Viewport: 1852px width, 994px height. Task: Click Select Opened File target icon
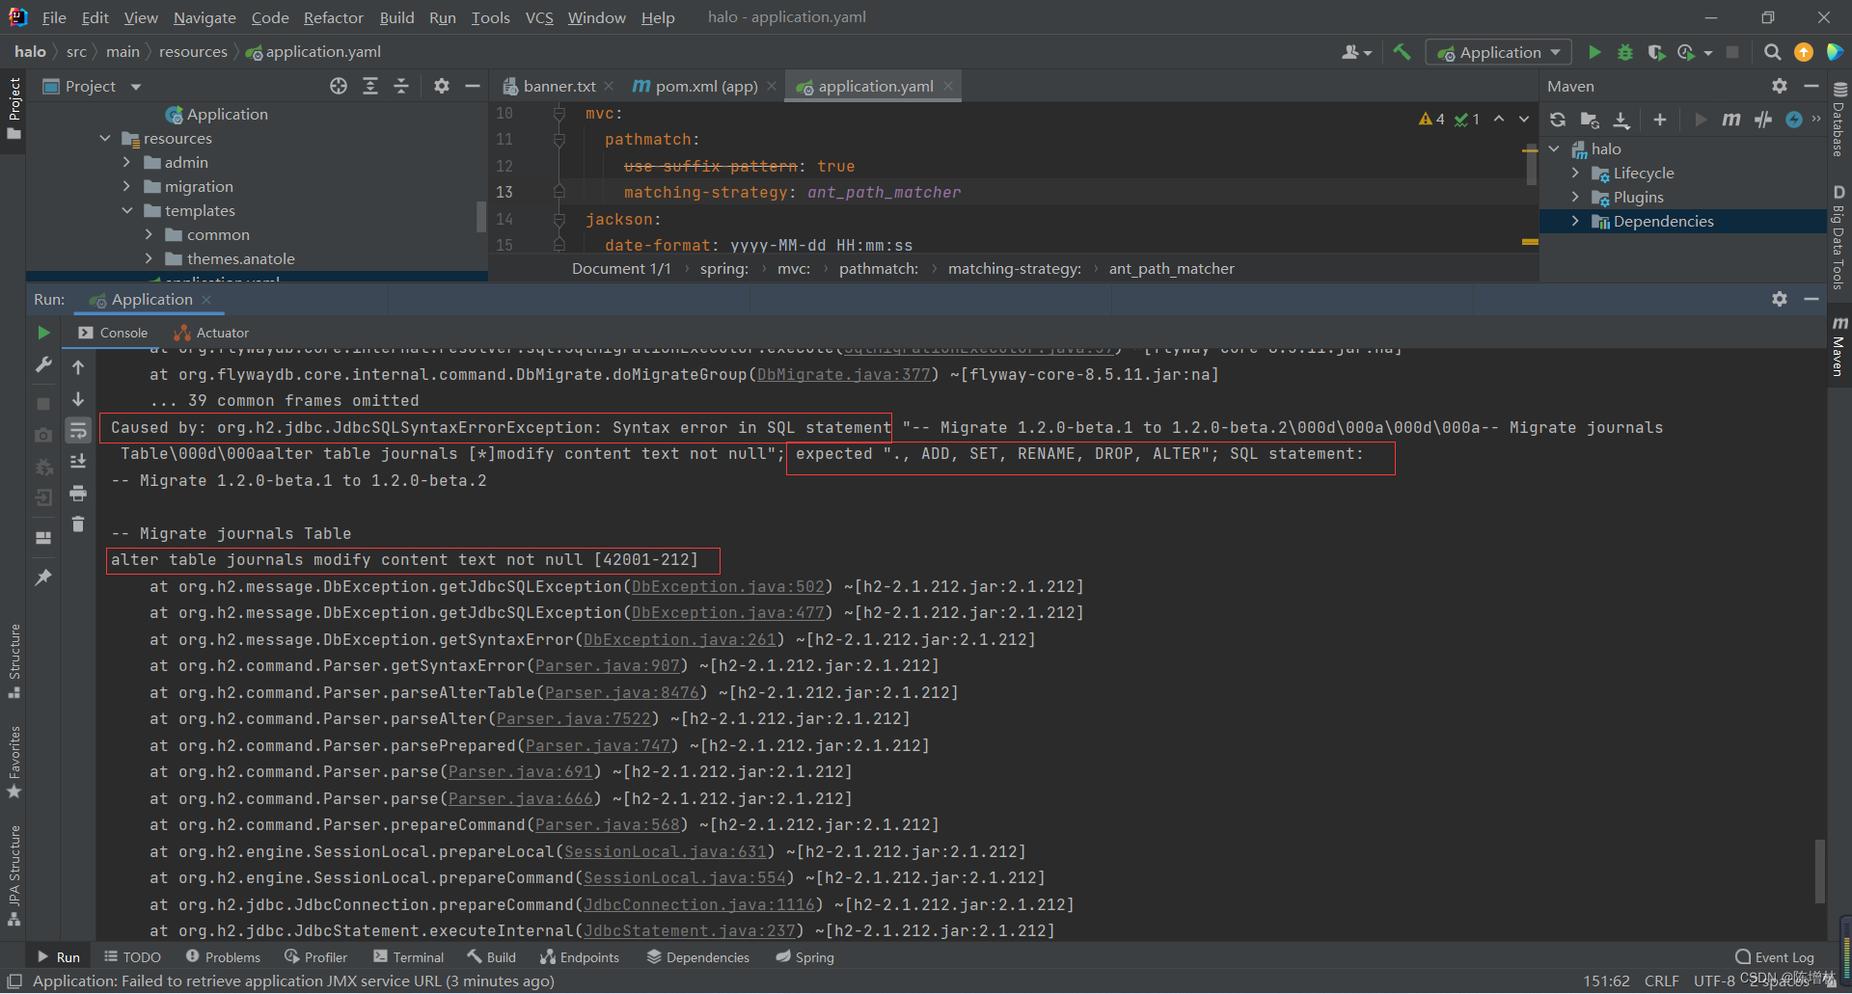click(339, 87)
